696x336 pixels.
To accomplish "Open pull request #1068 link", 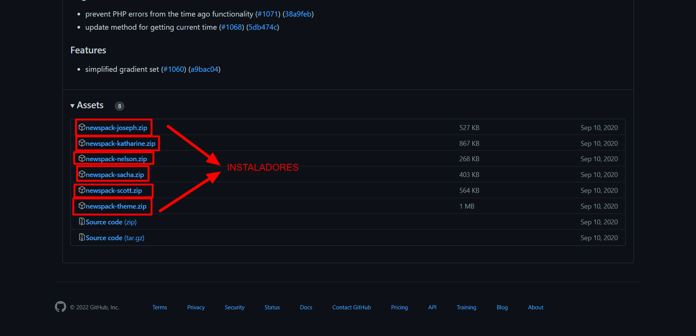I will pyautogui.click(x=232, y=27).
